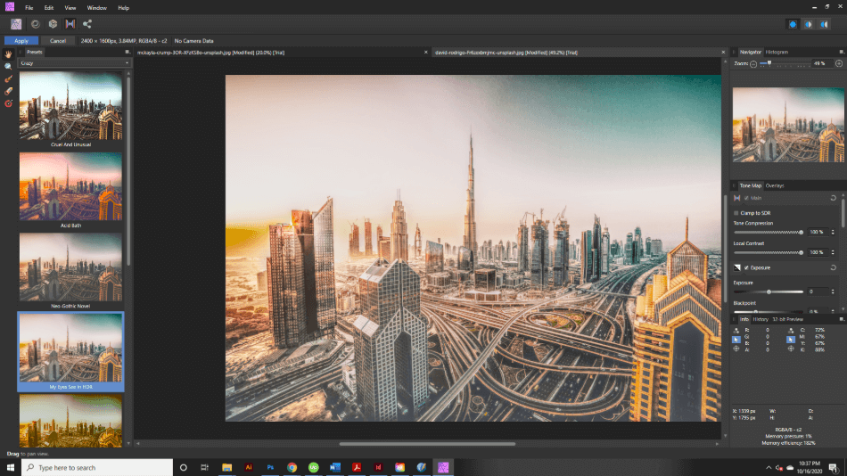Open the Edit menu

[x=49, y=7]
